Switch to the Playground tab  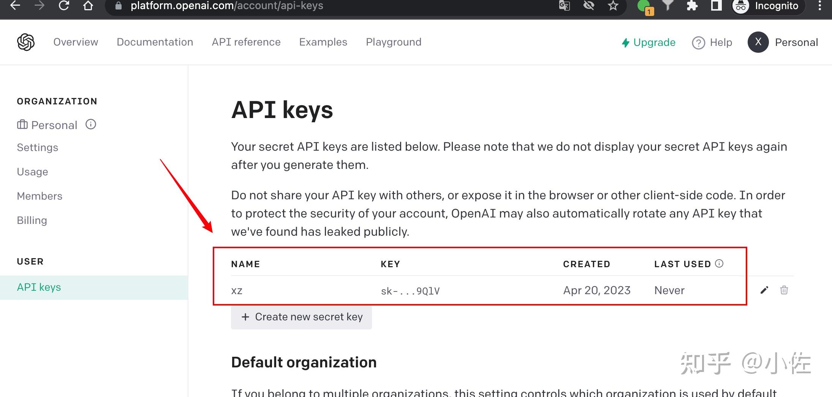point(394,42)
